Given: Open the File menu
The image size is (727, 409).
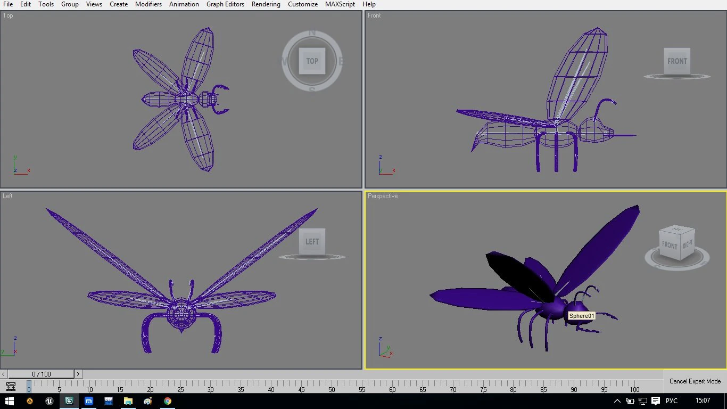Looking at the screenshot, I should (x=8, y=4).
